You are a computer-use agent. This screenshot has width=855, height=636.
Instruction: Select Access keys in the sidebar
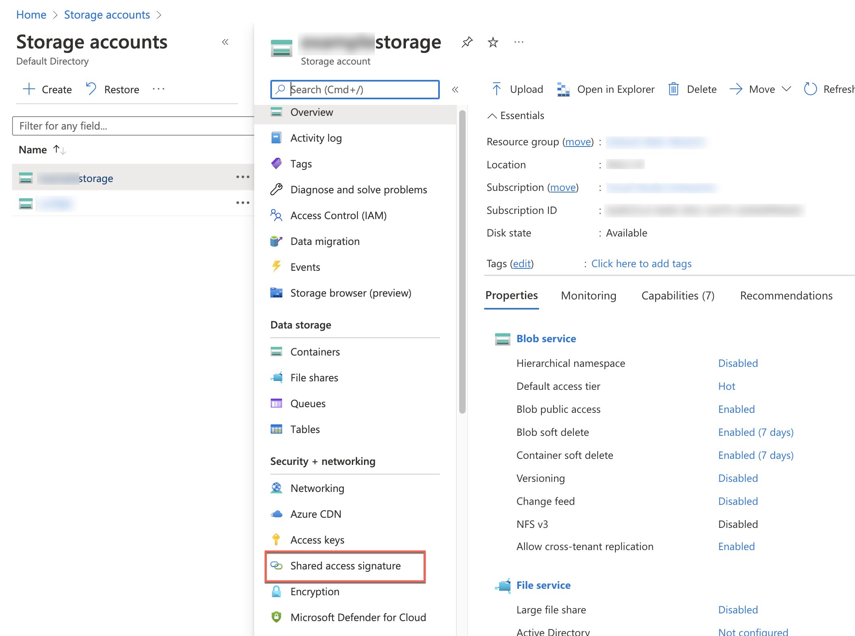(x=317, y=540)
